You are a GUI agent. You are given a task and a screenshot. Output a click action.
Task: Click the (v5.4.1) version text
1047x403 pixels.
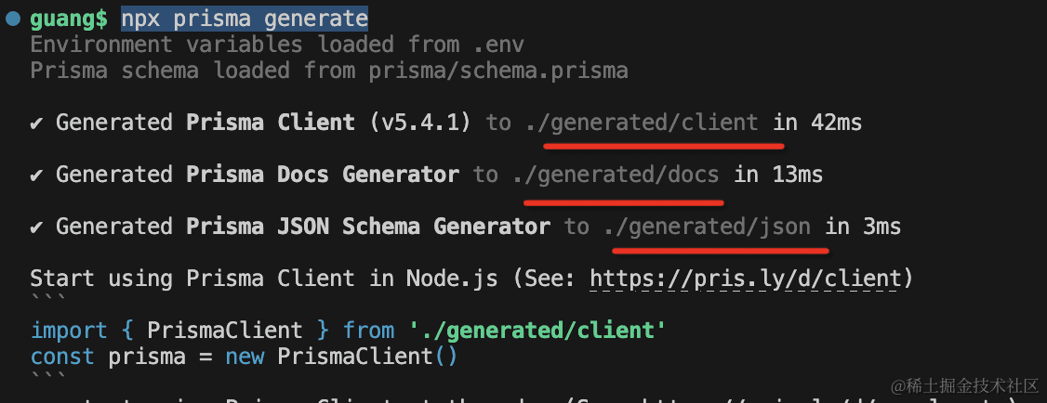420,123
